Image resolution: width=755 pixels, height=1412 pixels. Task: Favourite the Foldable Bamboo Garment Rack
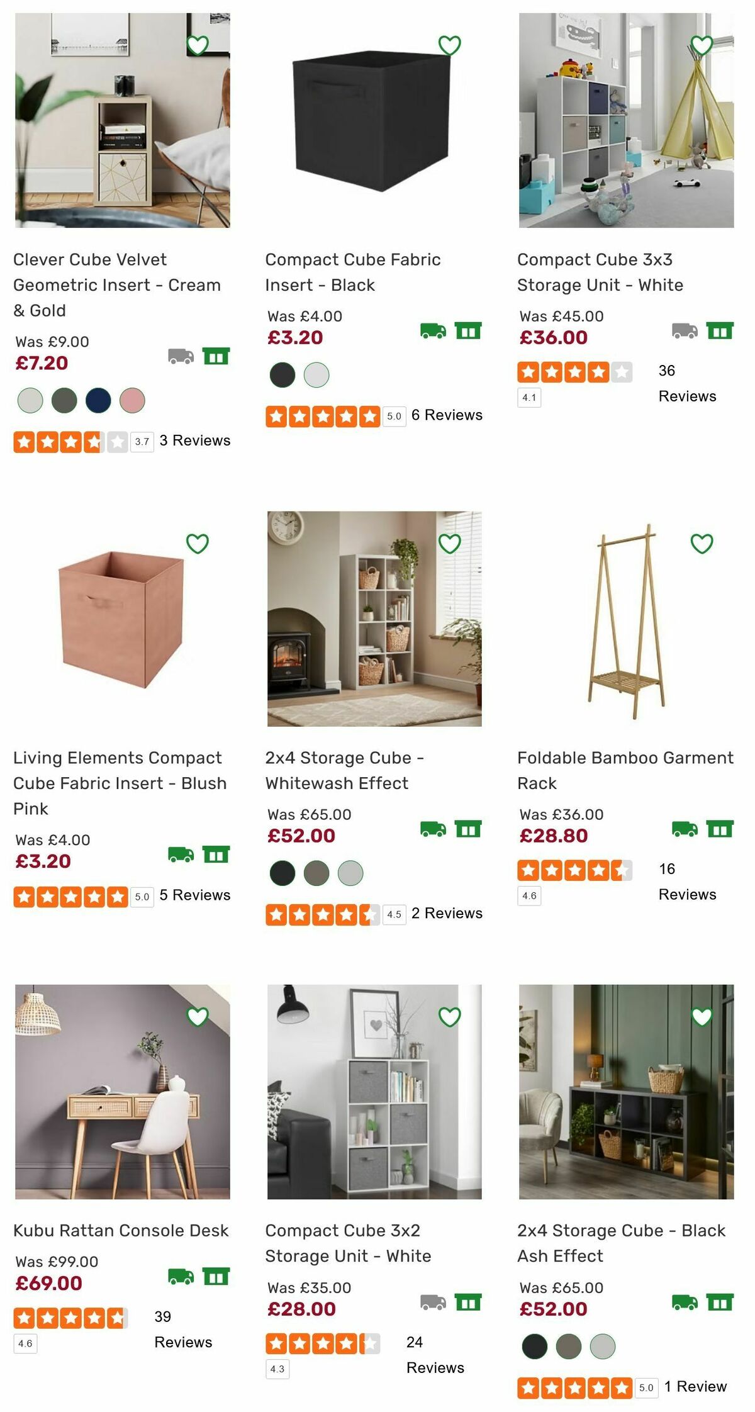click(x=700, y=542)
